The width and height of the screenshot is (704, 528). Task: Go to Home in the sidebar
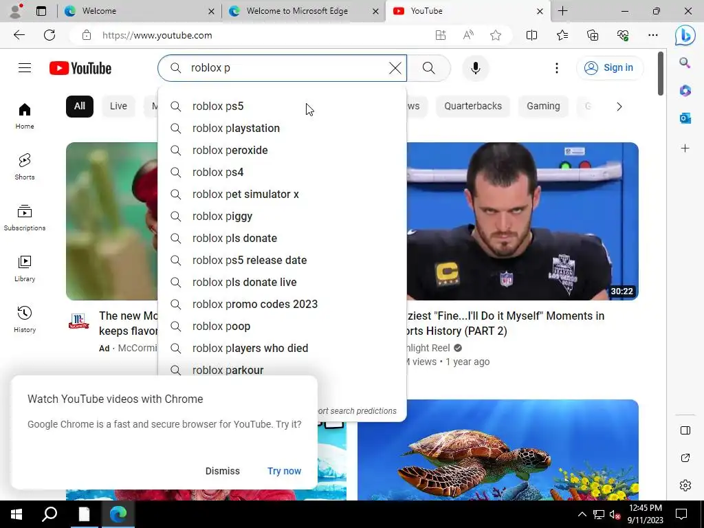25,115
